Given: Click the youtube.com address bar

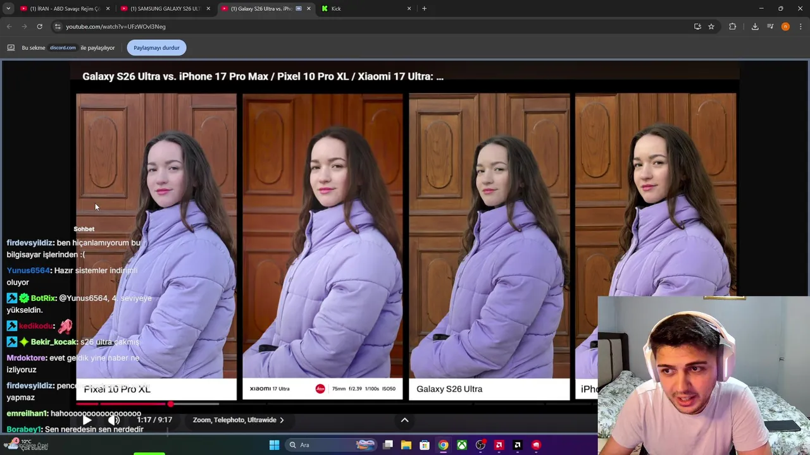Looking at the screenshot, I should (373, 27).
